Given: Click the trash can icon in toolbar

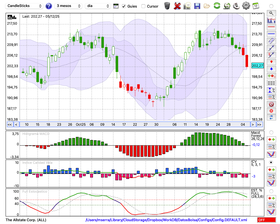Looking at the screenshot, I should tap(167, 6).
